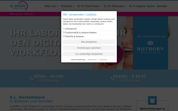Screen dimensions: 178x111
Task: Click phone icon beside 034202 – 5 30 65
Action: click(112, 78)
